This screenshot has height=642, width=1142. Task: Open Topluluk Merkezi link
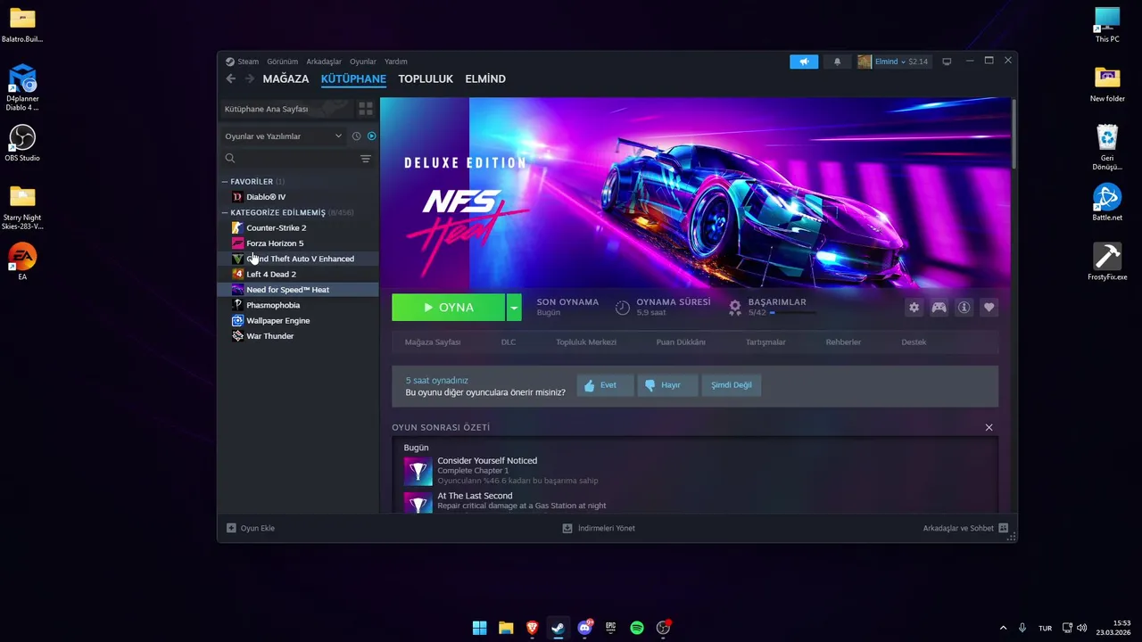coord(586,342)
